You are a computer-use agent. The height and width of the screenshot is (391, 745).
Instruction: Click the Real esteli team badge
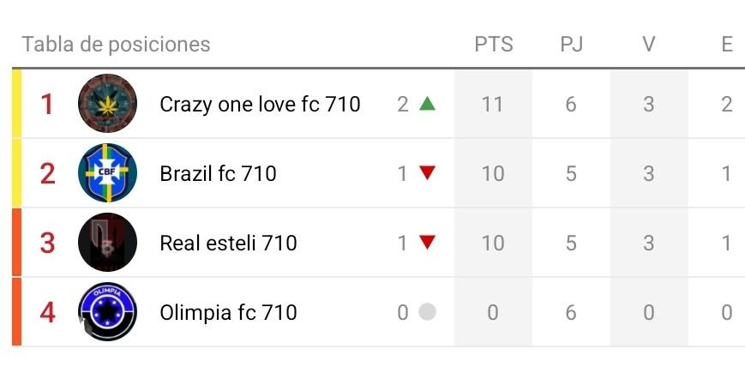107,243
